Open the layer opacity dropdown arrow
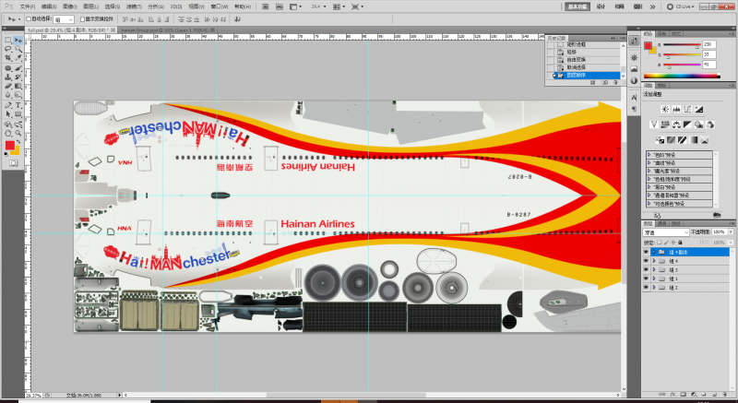738x403 pixels. pyautogui.click(x=731, y=232)
